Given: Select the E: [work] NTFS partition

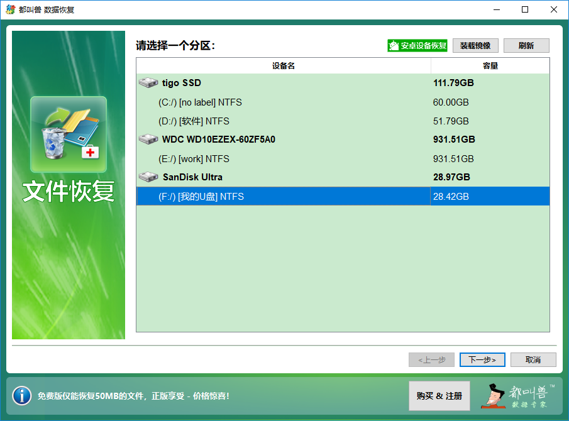Looking at the screenshot, I should [x=343, y=159].
